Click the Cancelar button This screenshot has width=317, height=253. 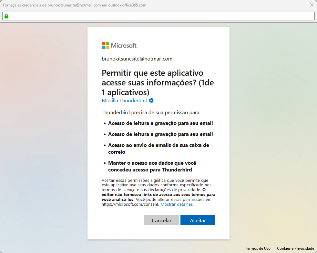[x=161, y=220]
